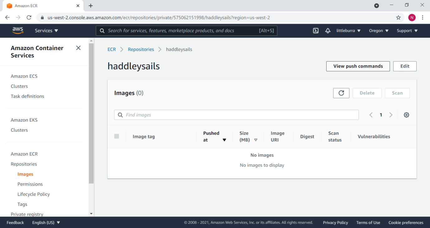Open Clusters under Amazon EKS
Image resolution: width=430 pixels, height=228 pixels.
click(19, 130)
